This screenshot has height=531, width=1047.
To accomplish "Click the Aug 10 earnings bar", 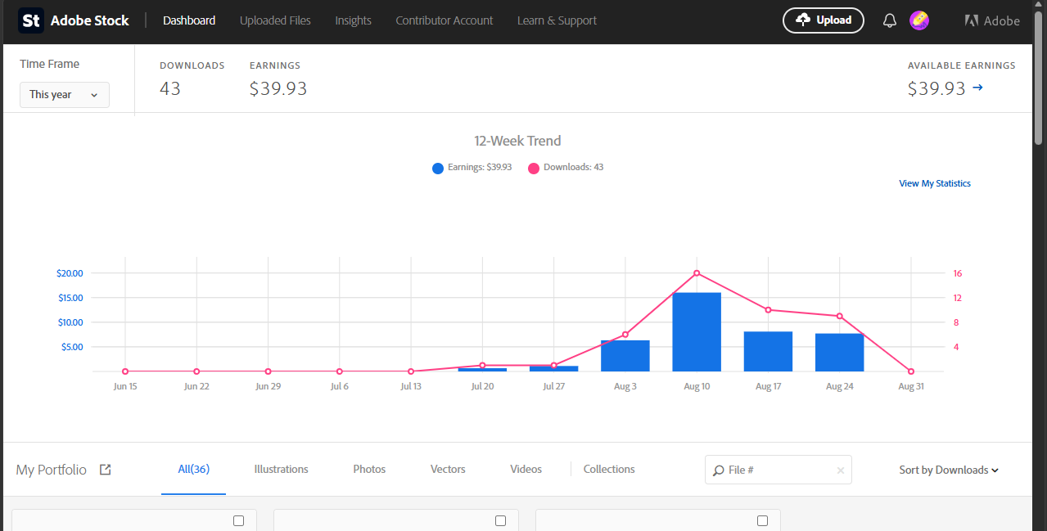I will click(697, 331).
